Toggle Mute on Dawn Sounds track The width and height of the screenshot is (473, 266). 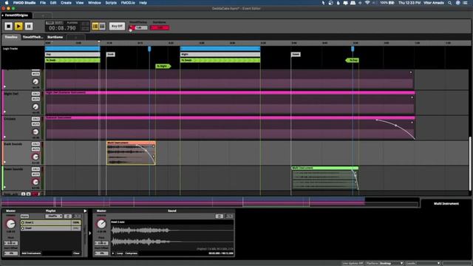tap(35, 174)
